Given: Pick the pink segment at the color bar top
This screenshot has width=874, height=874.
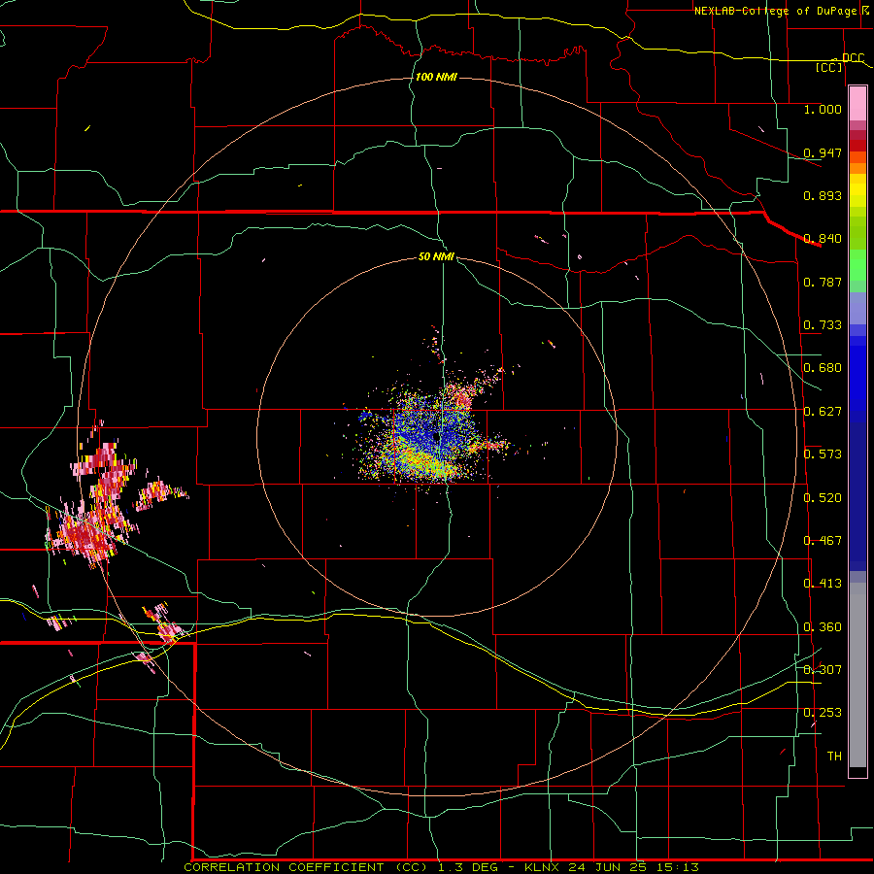Looking at the screenshot, I should (x=857, y=103).
